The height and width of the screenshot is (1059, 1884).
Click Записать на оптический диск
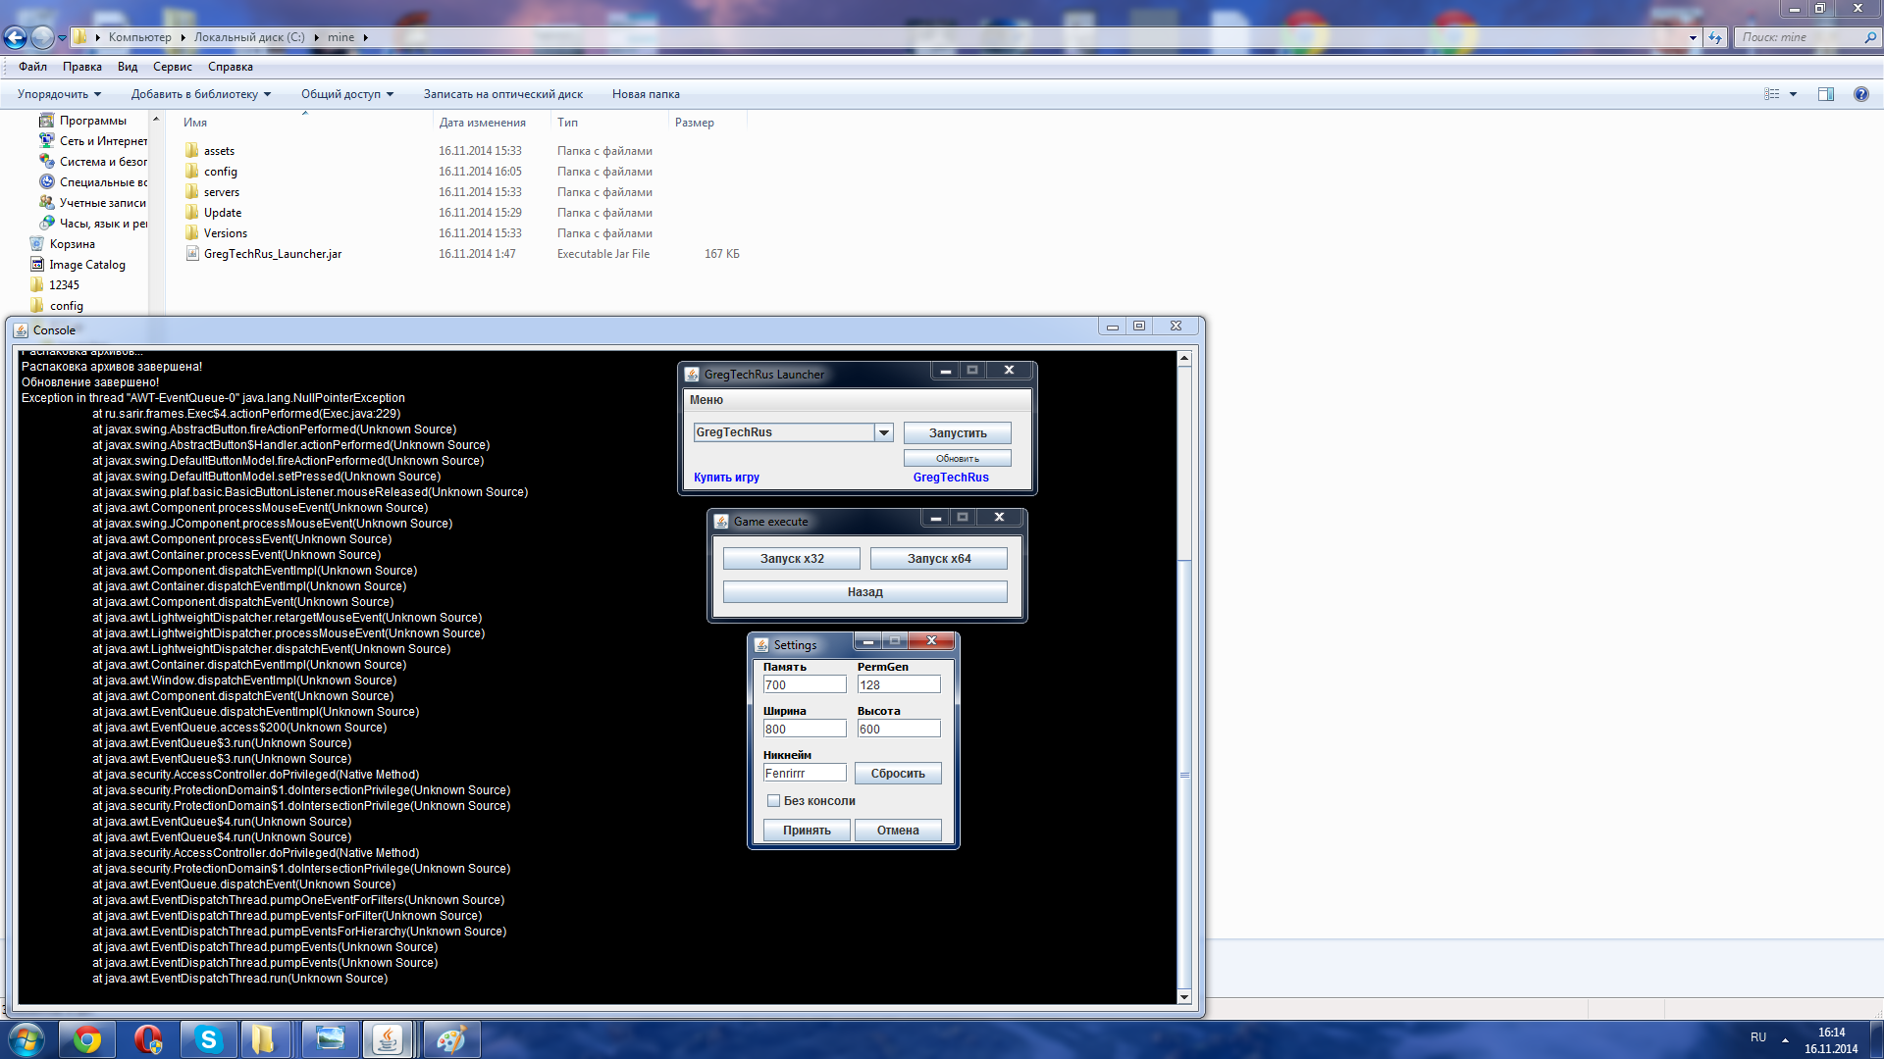coord(503,94)
